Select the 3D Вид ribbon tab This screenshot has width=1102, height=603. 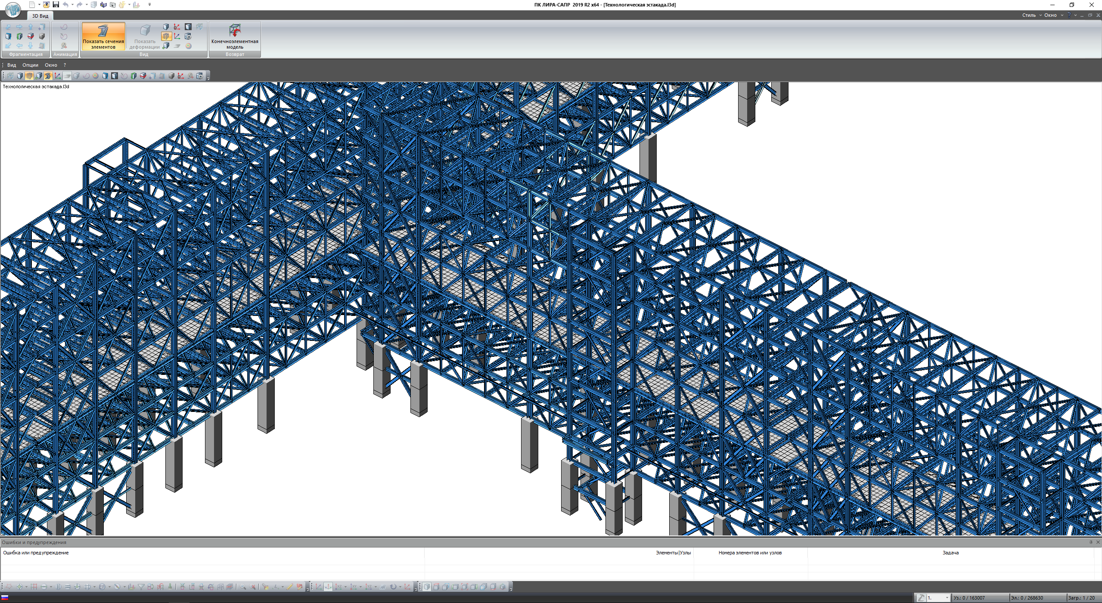click(x=40, y=16)
